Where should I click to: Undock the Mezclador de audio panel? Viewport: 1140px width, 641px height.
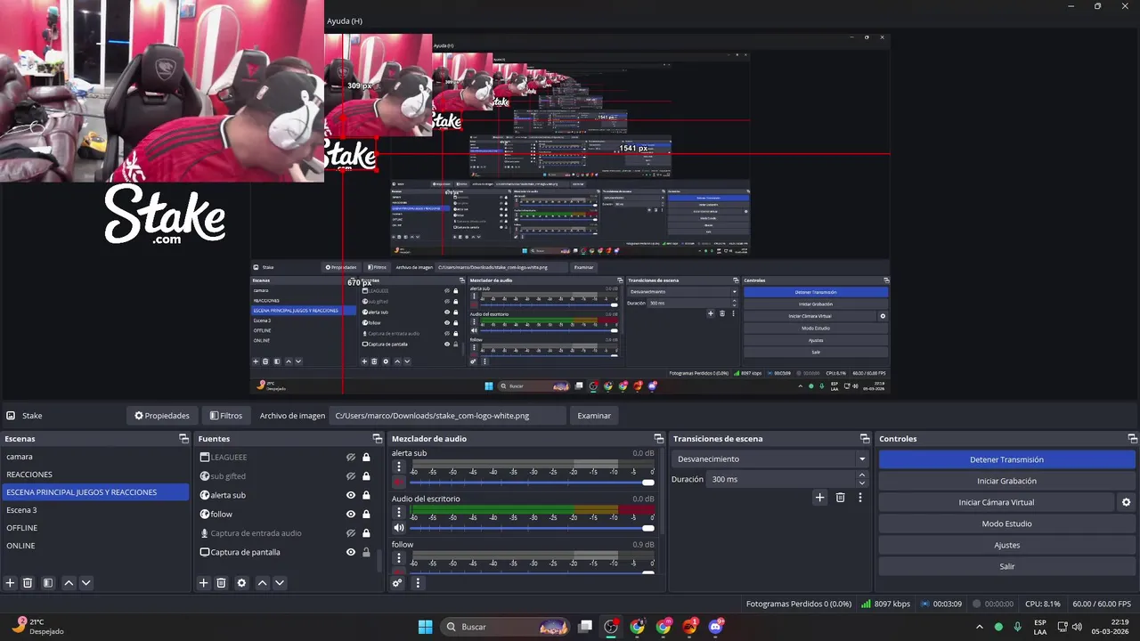659,439
